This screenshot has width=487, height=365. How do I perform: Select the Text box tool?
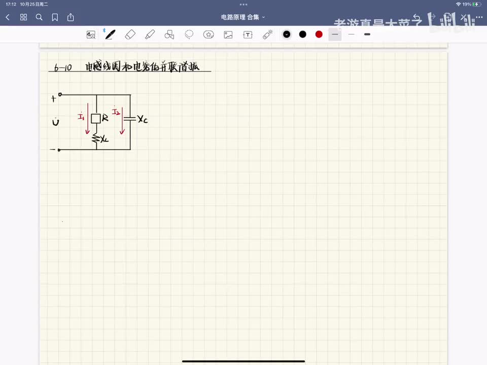click(x=248, y=35)
